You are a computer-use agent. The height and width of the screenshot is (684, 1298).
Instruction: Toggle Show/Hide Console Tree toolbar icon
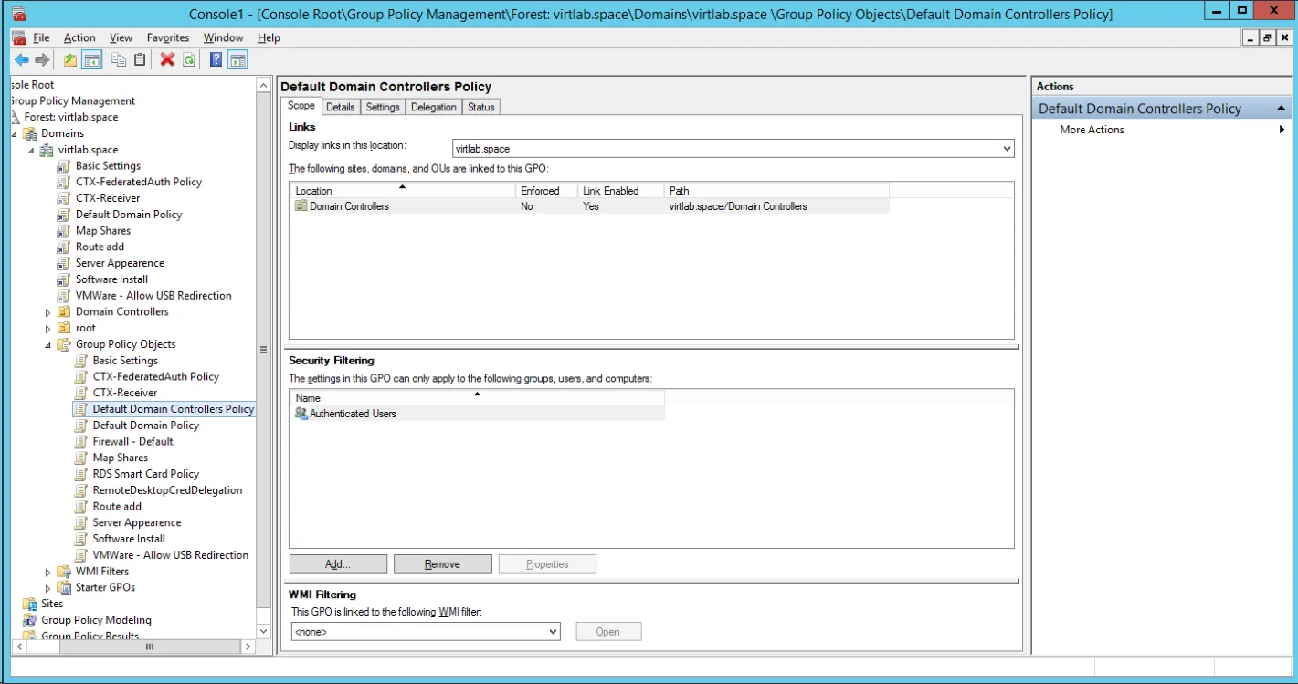91,60
